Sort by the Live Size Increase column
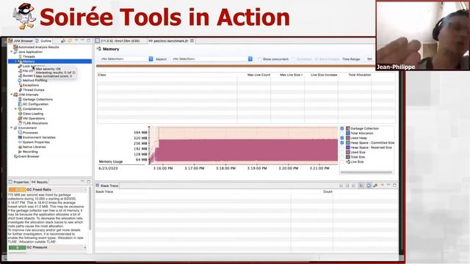Screen dimensions: 470x264 coord(321,75)
